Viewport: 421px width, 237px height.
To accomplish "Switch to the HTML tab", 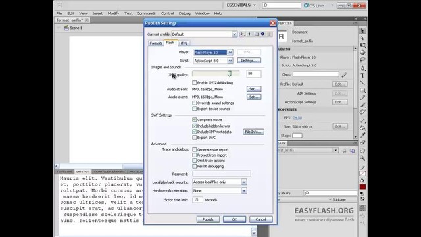I will [184, 43].
